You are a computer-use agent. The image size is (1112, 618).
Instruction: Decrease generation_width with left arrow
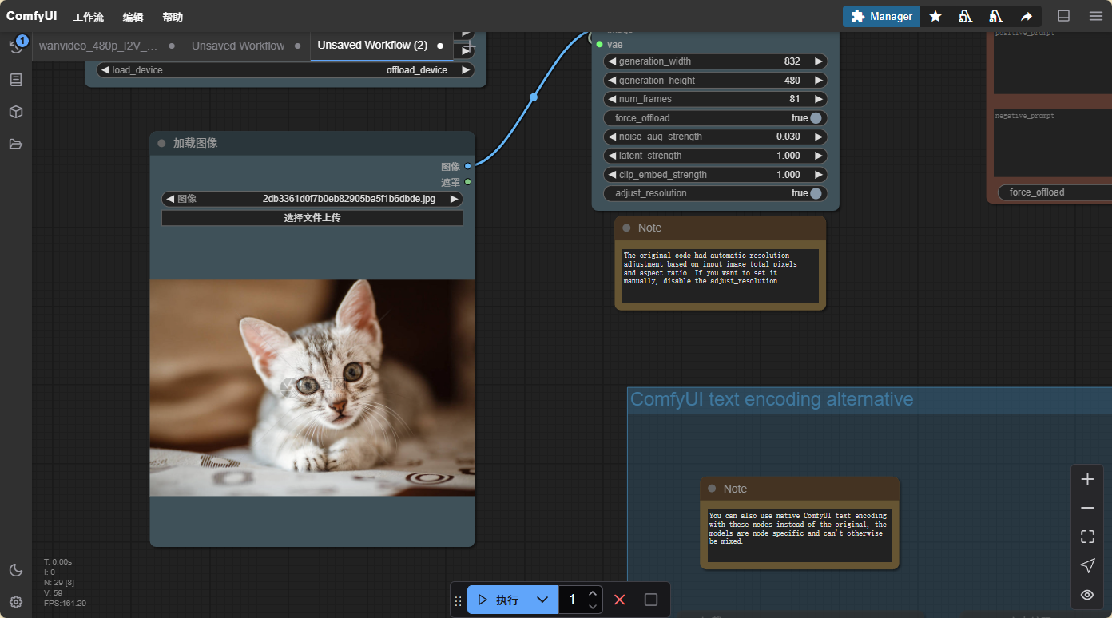tap(612, 61)
